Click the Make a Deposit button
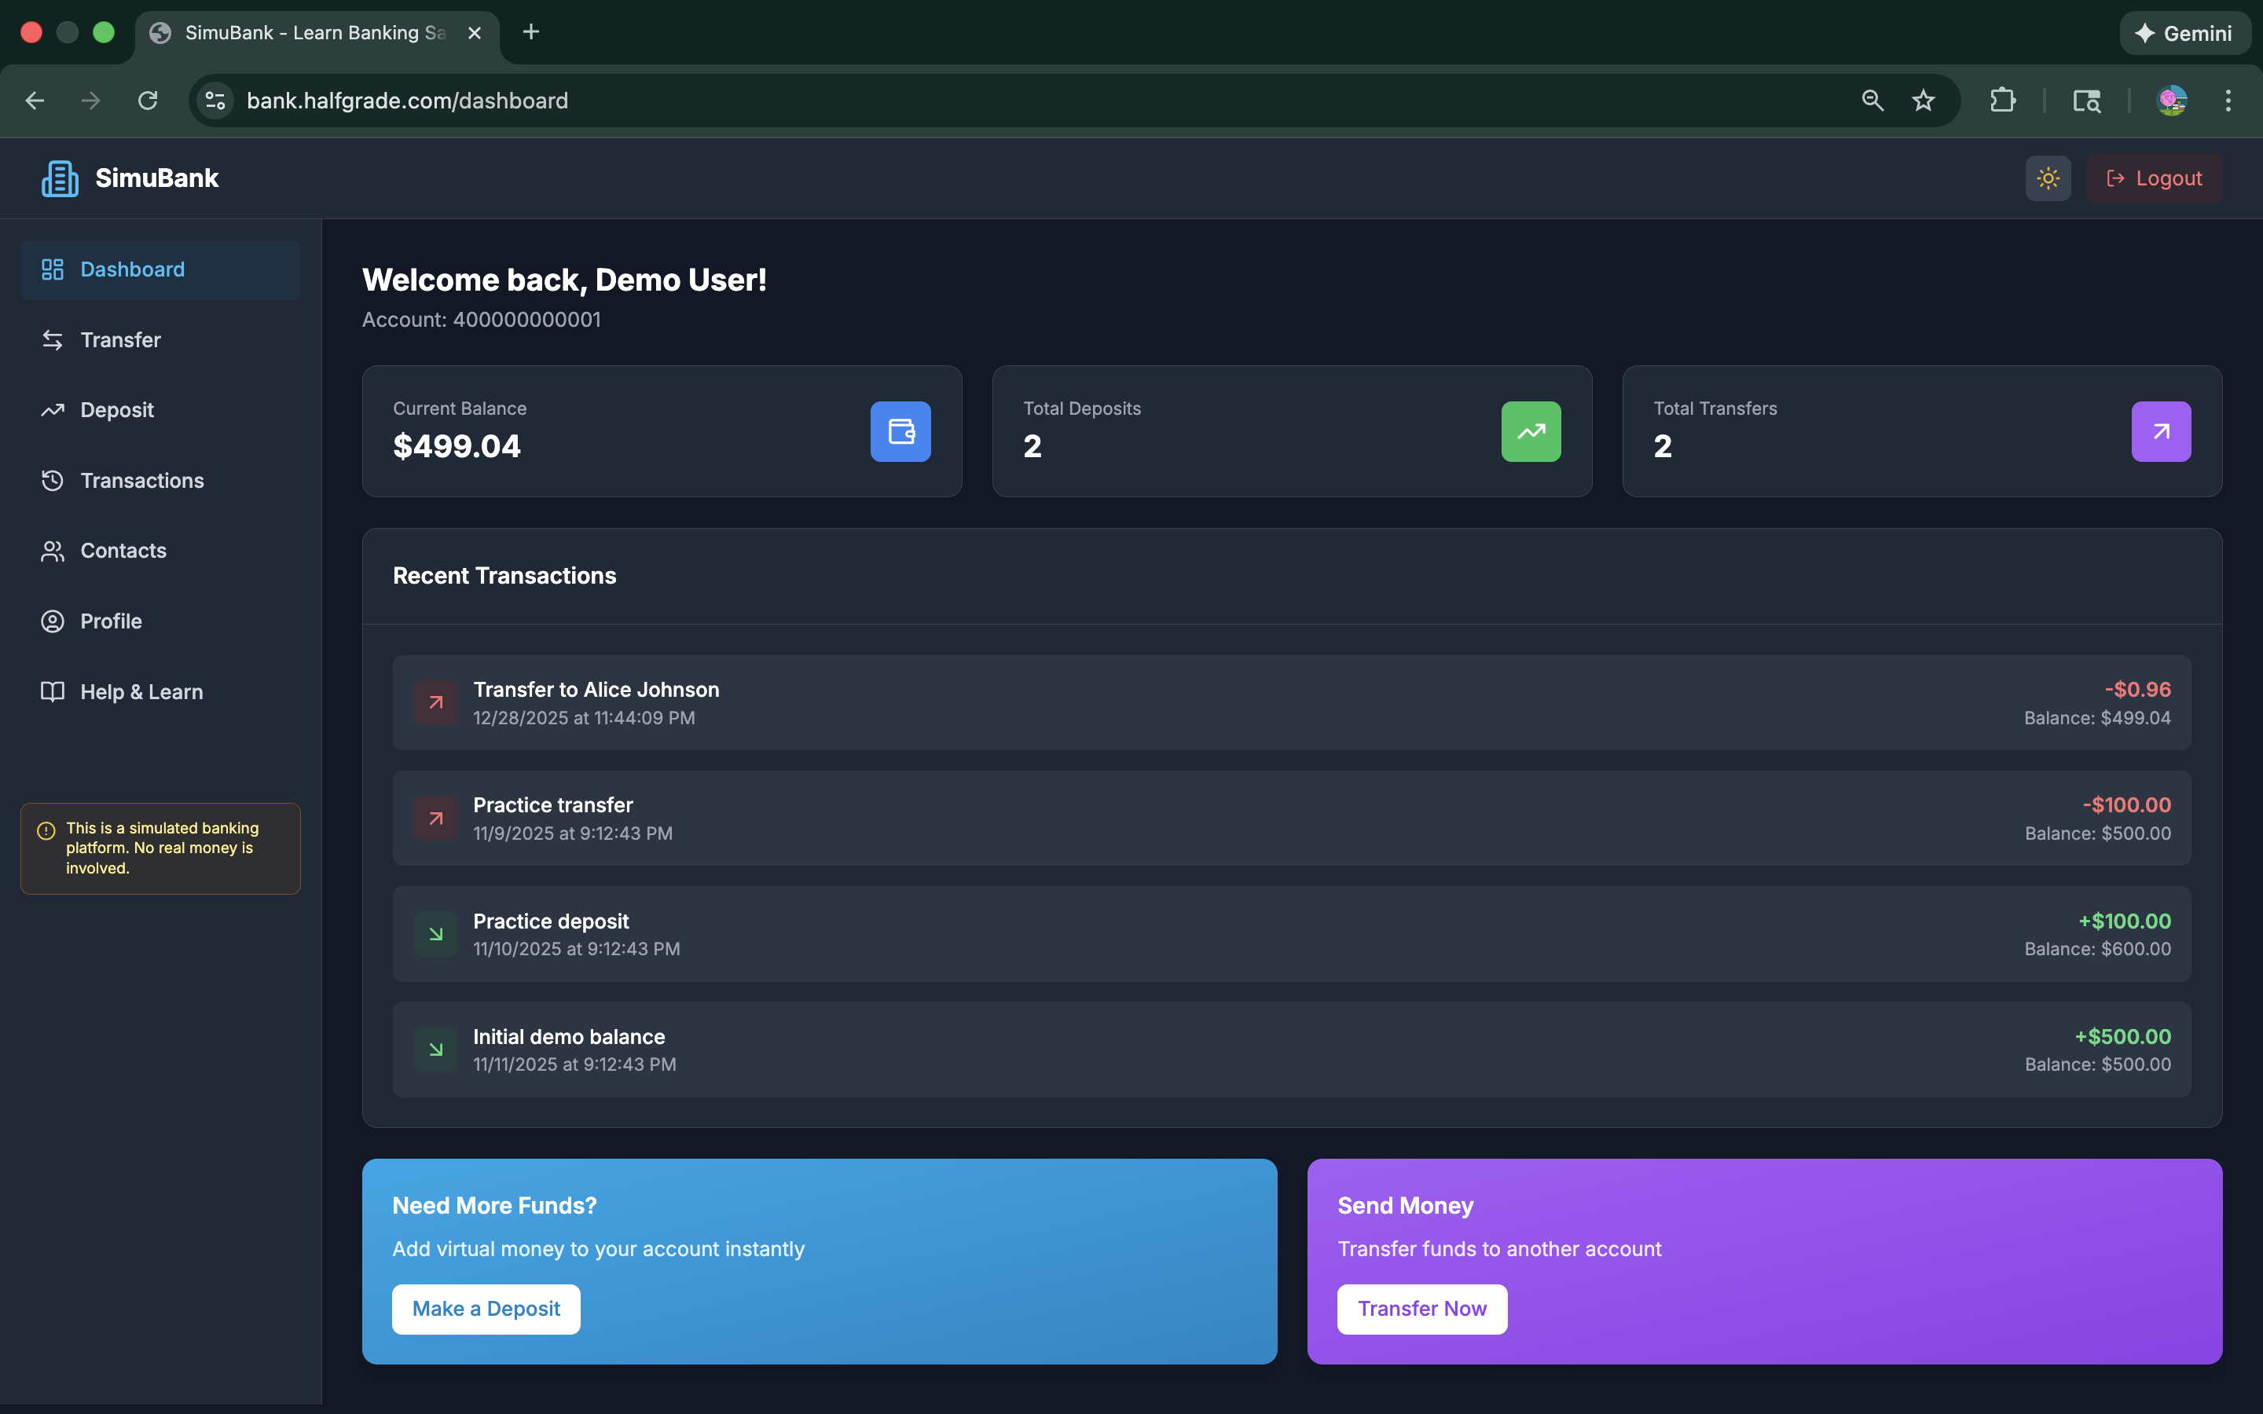The height and width of the screenshot is (1414, 2263). 486,1308
